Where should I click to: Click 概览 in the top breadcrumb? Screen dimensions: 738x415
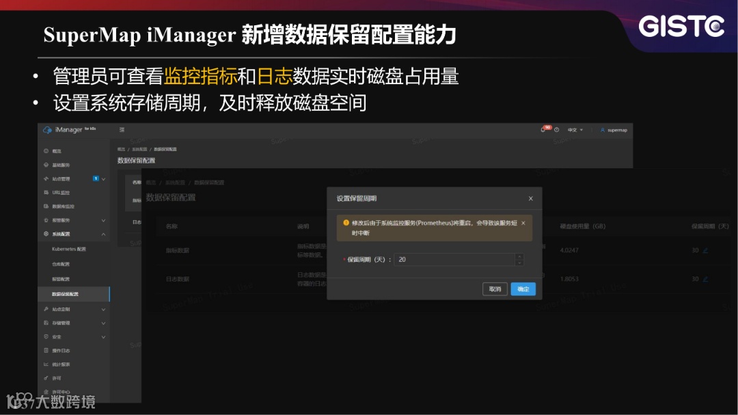click(x=122, y=149)
